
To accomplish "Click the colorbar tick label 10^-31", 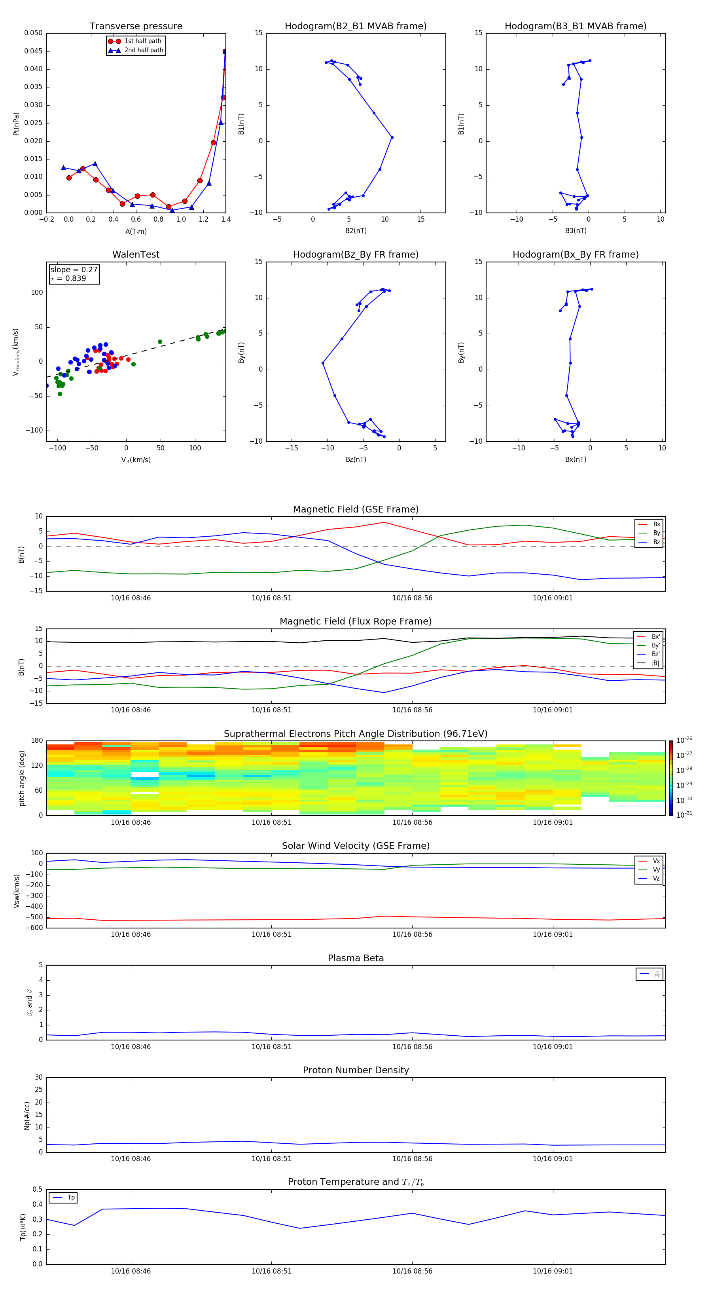I will click(x=684, y=815).
